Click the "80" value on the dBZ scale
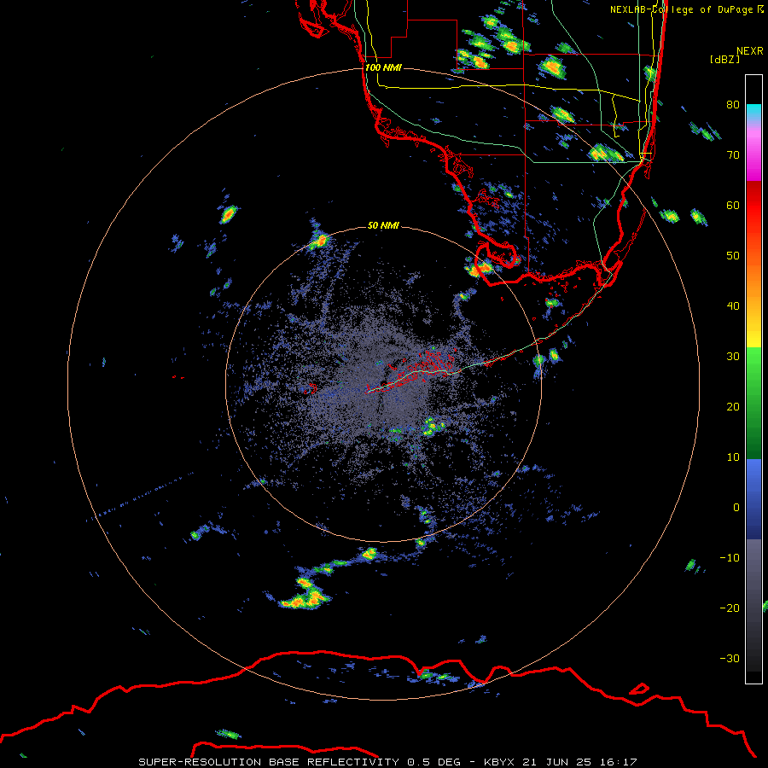This screenshot has width=768, height=768. [x=733, y=105]
